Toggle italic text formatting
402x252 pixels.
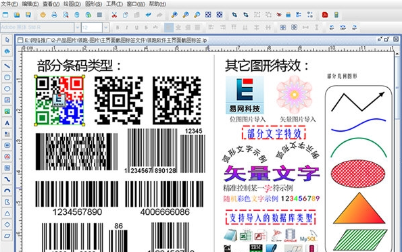127,28
